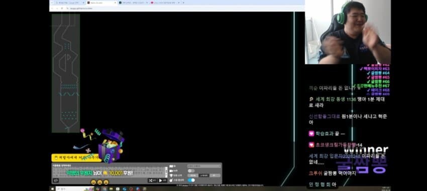Open the megaphone notice icon in the panel
This screenshot has height=191, width=427.
pyautogui.click(x=56, y=180)
